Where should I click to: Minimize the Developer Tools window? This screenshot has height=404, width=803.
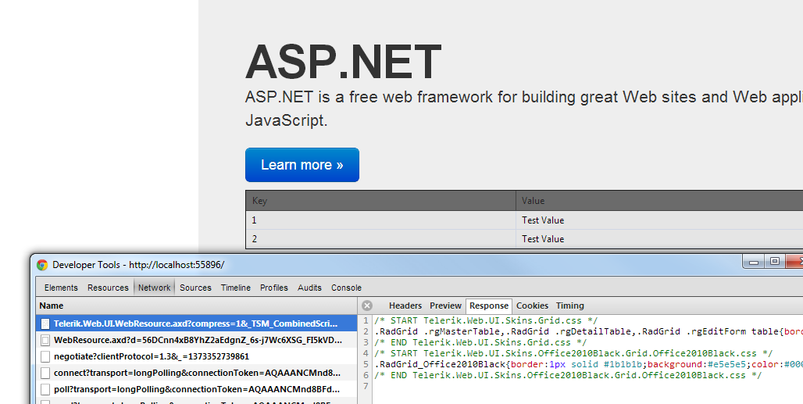[x=754, y=262]
